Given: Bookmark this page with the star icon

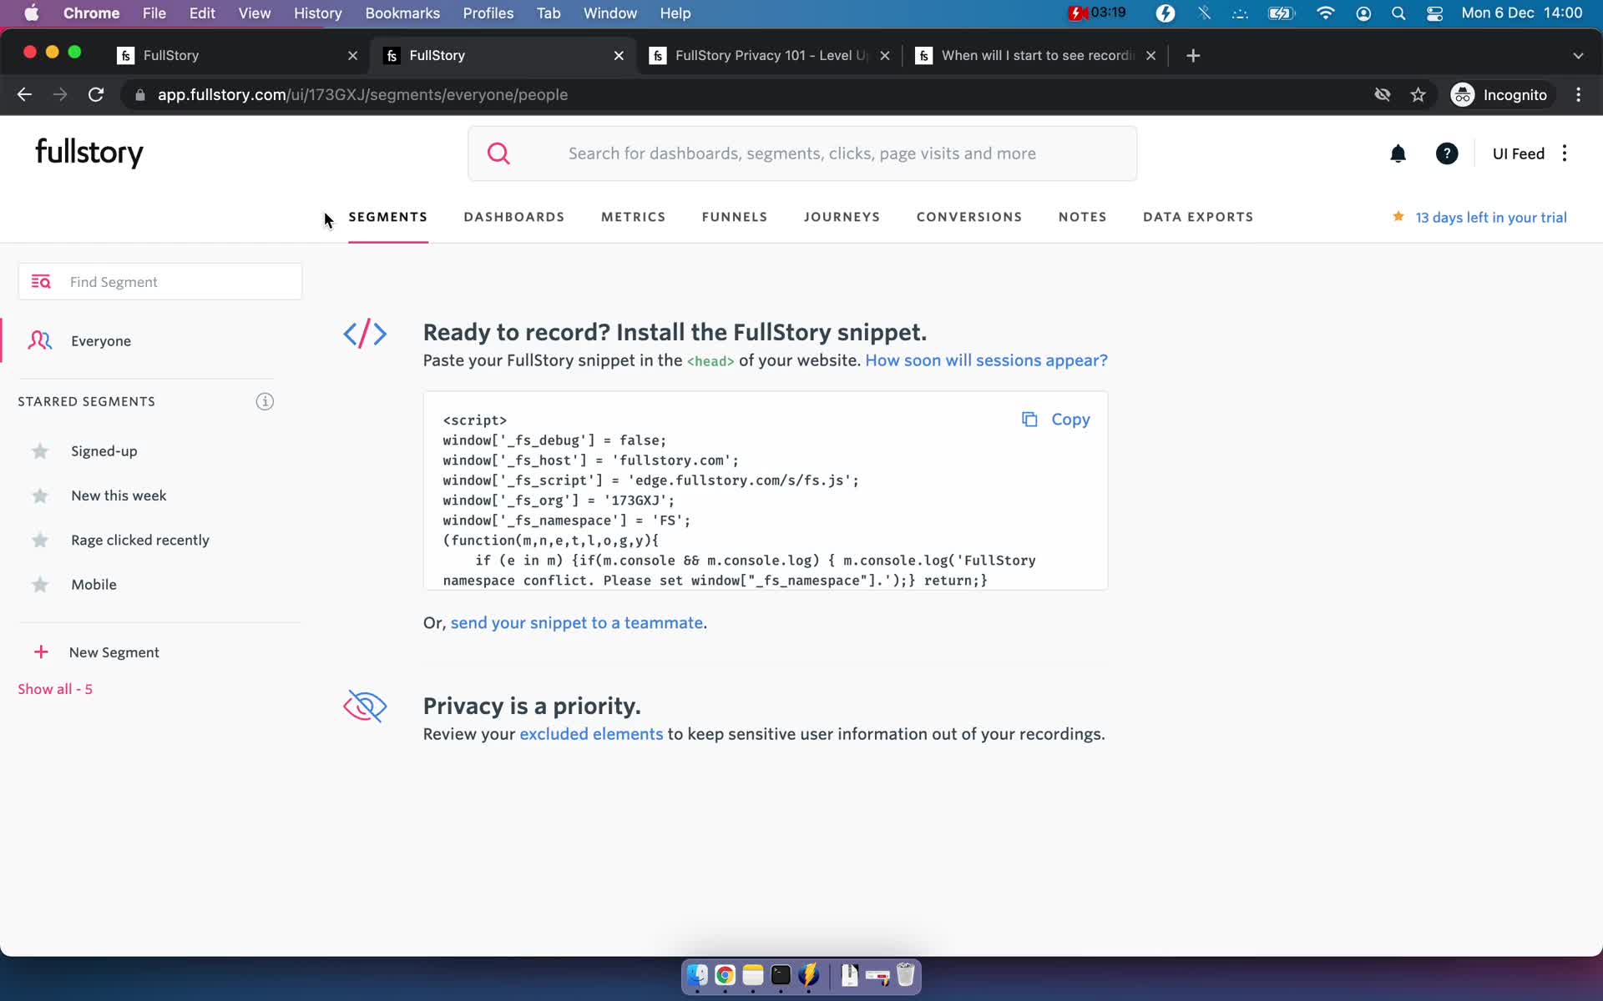Looking at the screenshot, I should click(1418, 95).
